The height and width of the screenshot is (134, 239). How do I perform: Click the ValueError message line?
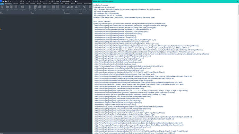[124, 18]
